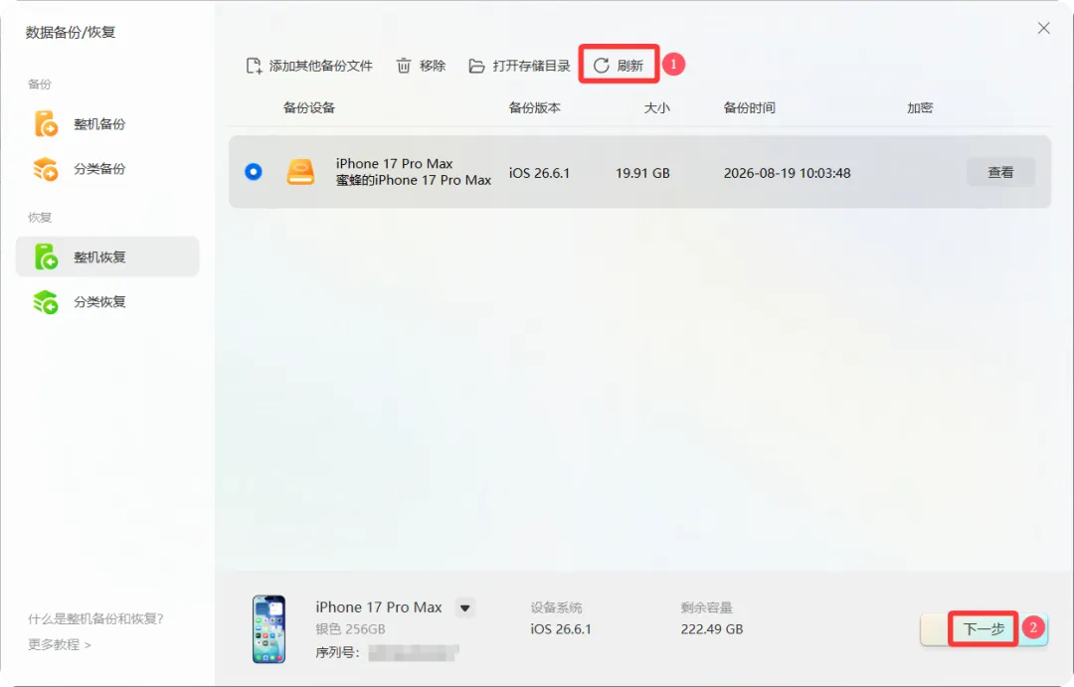The width and height of the screenshot is (1074, 687).
Task: Click the 备份时间 column header
Action: pyautogui.click(x=750, y=107)
